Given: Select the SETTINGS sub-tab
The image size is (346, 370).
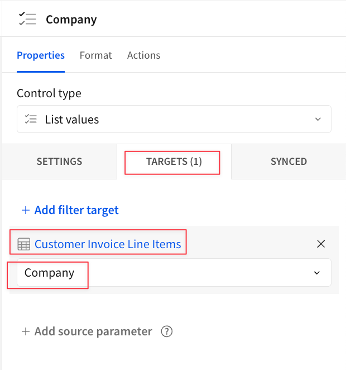Looking at the screenshot, I should coord(59,162).
